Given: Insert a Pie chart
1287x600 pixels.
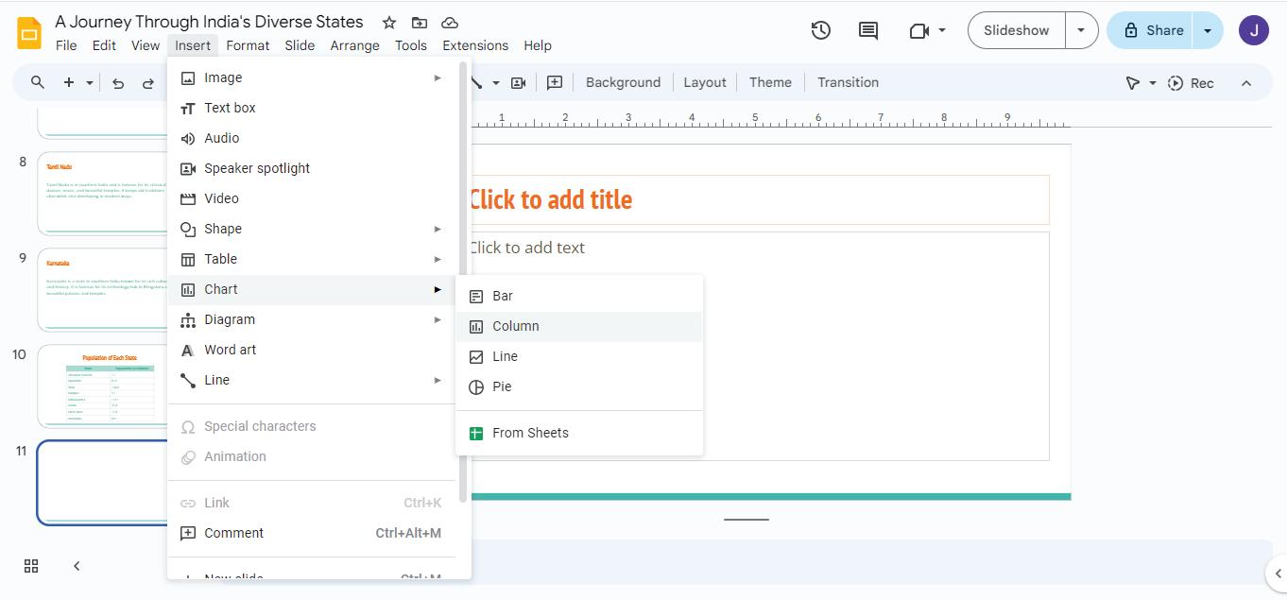Looking at the screenshot, I should pyautogui.click(x=502, y=386).
